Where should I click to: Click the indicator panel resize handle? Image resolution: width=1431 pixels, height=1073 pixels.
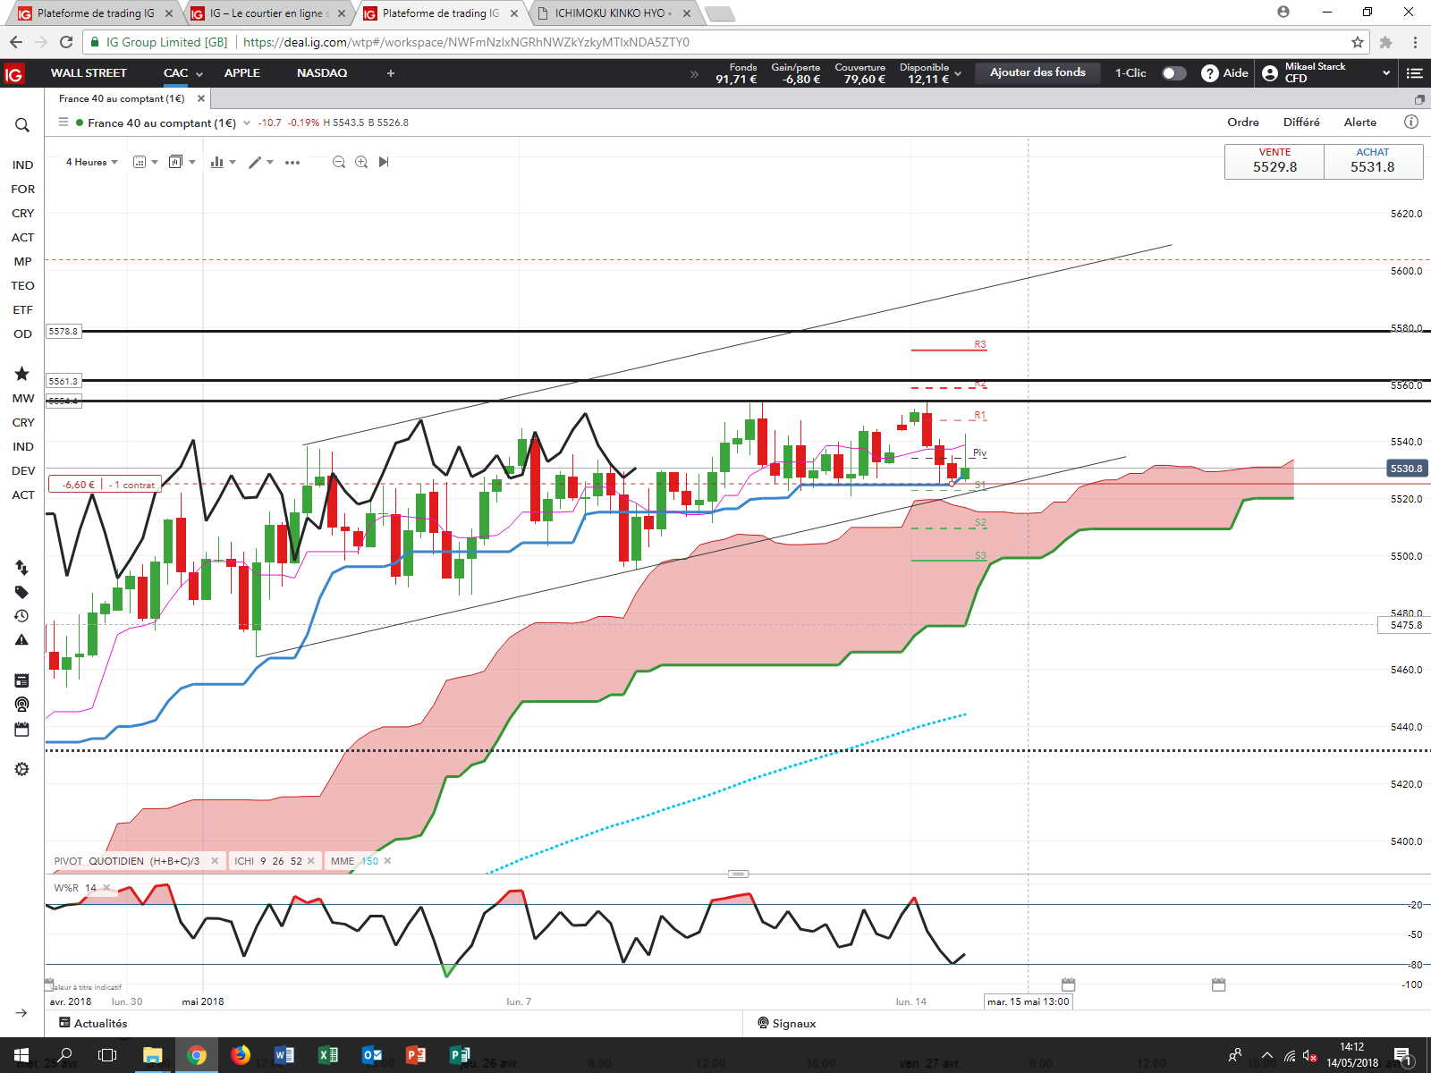coord(738,874)
